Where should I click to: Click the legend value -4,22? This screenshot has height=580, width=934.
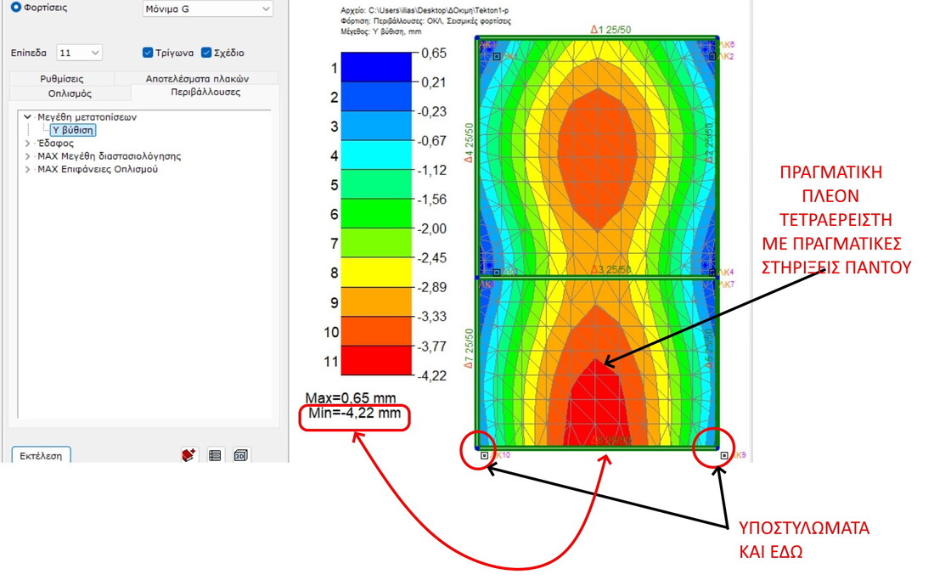pos(431,375)
